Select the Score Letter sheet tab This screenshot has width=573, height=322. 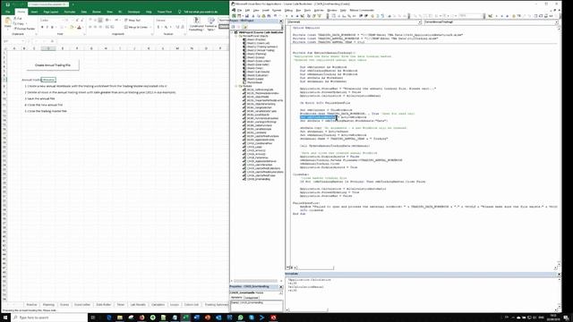click(82, 304)
